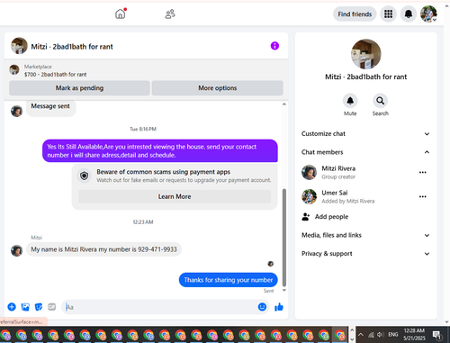Click the seen-by avatar under the phone message

(x=270, y=264)
